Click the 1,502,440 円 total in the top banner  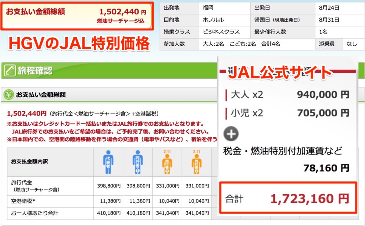click(x=123, y=12)
